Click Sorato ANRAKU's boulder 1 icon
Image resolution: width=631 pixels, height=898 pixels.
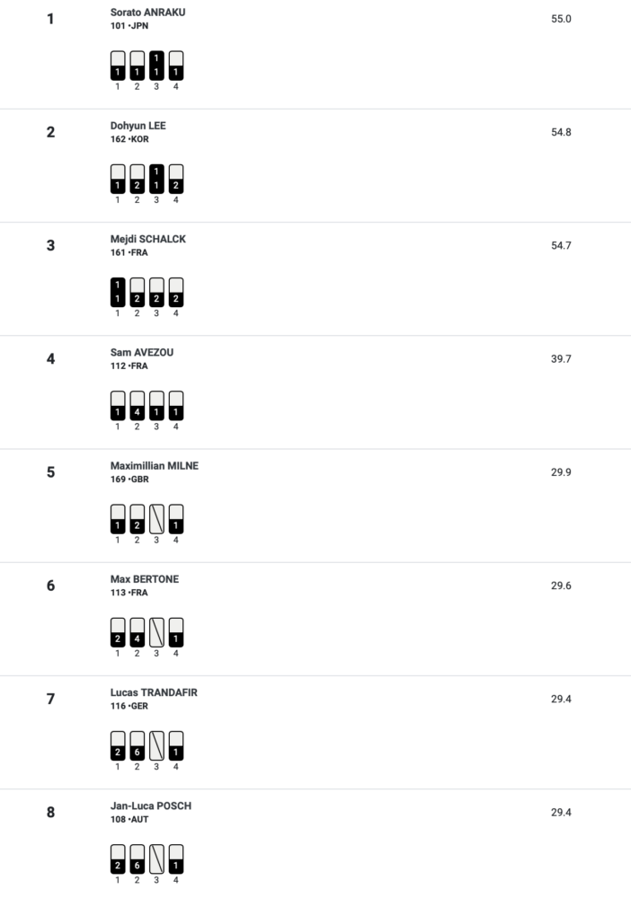pyautogui.click(x=118, y=66)
